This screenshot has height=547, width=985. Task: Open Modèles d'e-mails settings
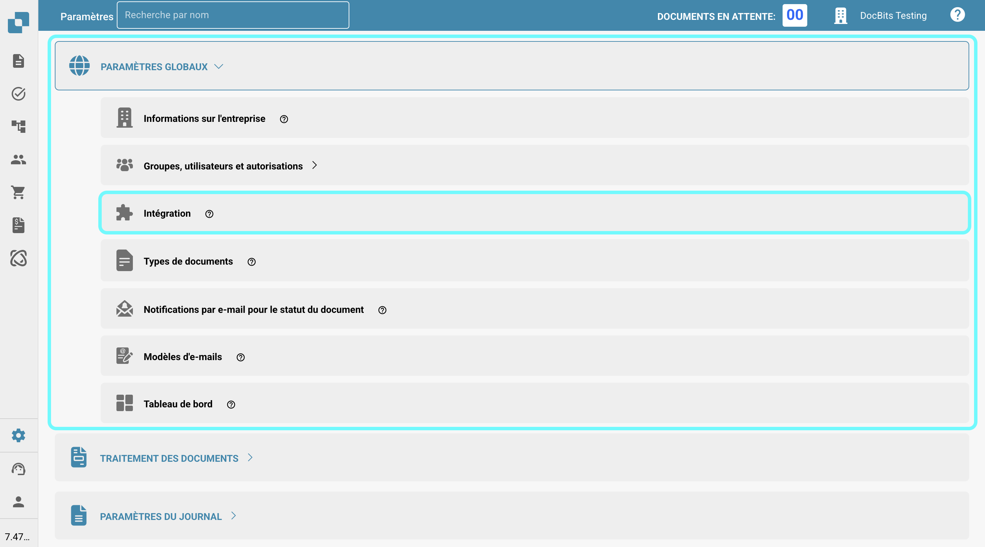click(x=183, y=357)
